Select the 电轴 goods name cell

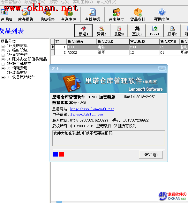(113, 47)
